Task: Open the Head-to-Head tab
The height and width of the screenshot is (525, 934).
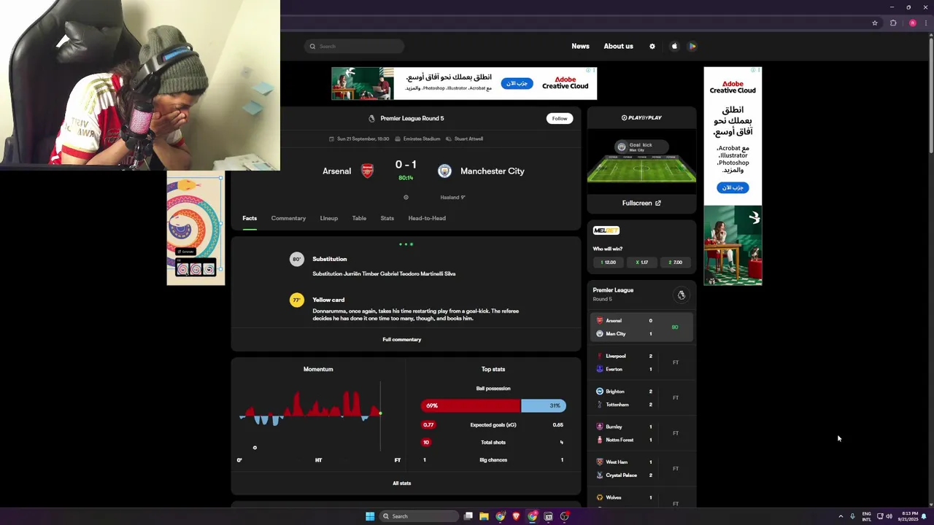Action: pos(427,218)
